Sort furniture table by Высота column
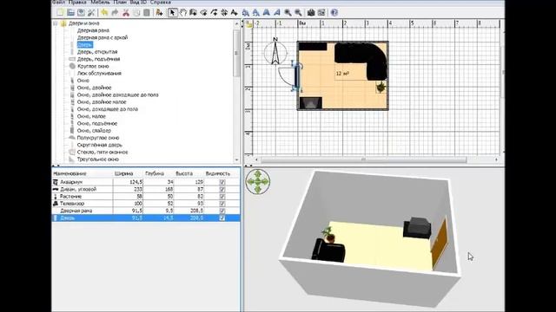This screenshot has height=312, width=556. coord(189,173)
